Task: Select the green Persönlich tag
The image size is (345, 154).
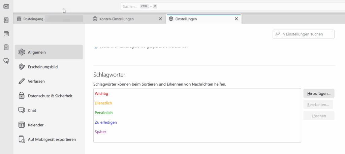Action: coord(104,113)
